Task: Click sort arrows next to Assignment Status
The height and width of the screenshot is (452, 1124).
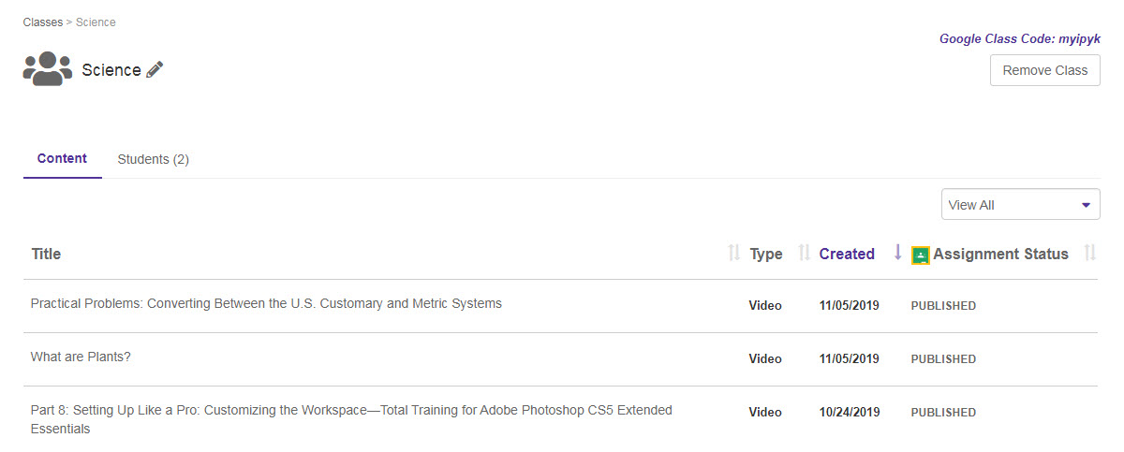Action: (1089, 254)
